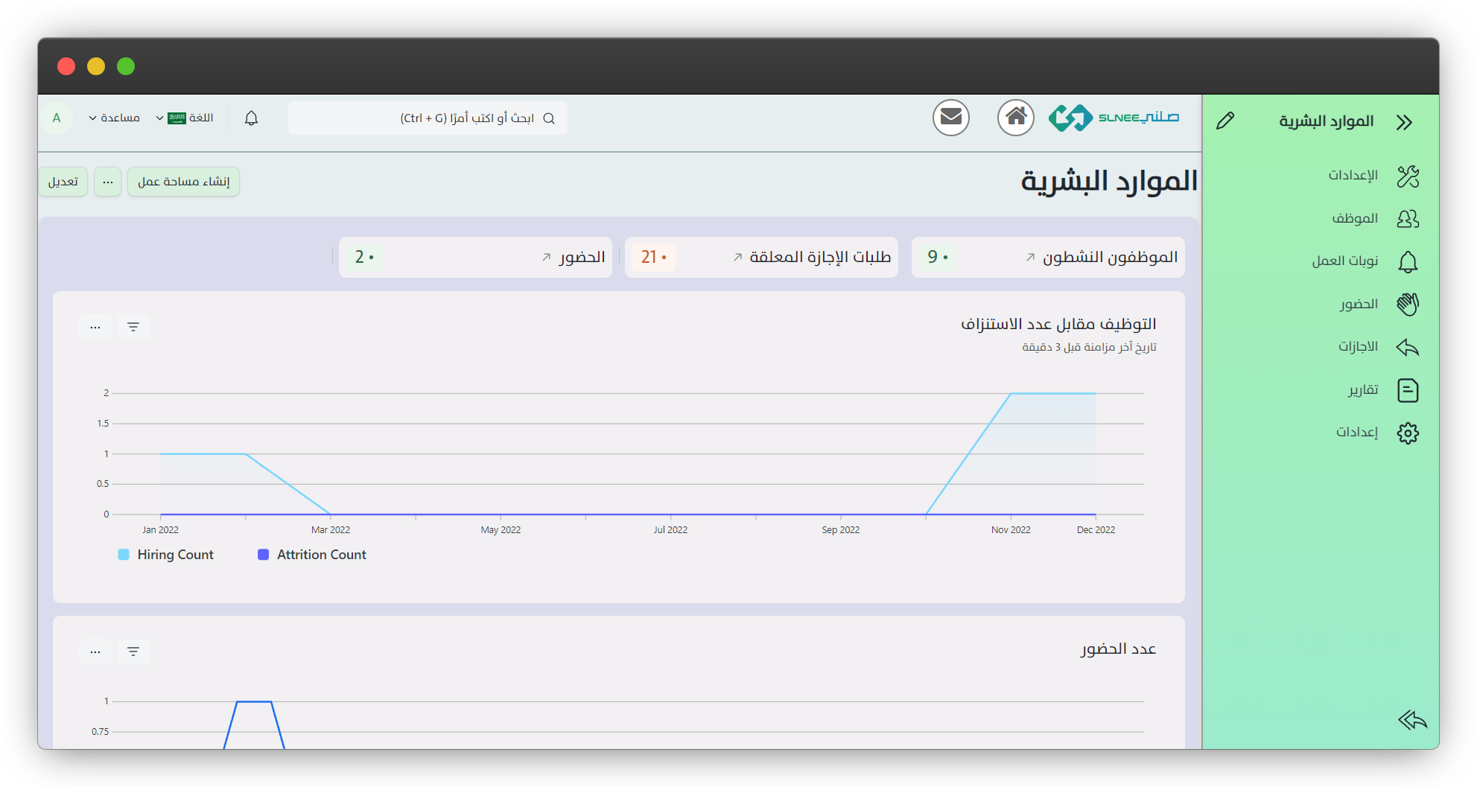The image size is (1477, 787).
Task: Open تقارير reports document icon
Action: (x=1407, y=390)
